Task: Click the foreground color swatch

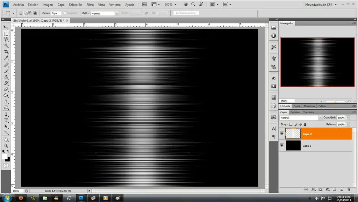Action: (5, 156)
